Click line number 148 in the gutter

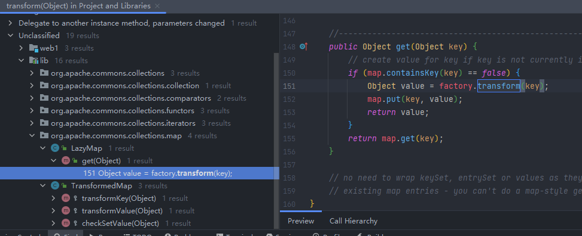point(289,47)
